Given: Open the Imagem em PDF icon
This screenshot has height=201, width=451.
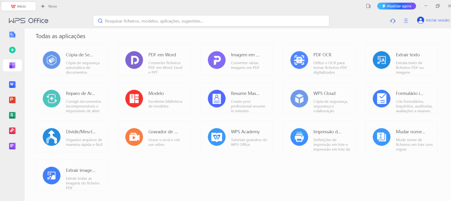Looking at the screenshot, I should pyautogui.click(x=217, y=60).
